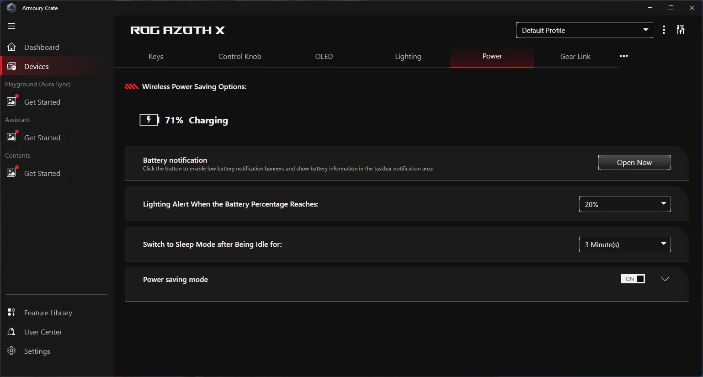This screenshot has width=703, height=377.
Task: Switch to the Lighting tab
Action: pos(408,57)
